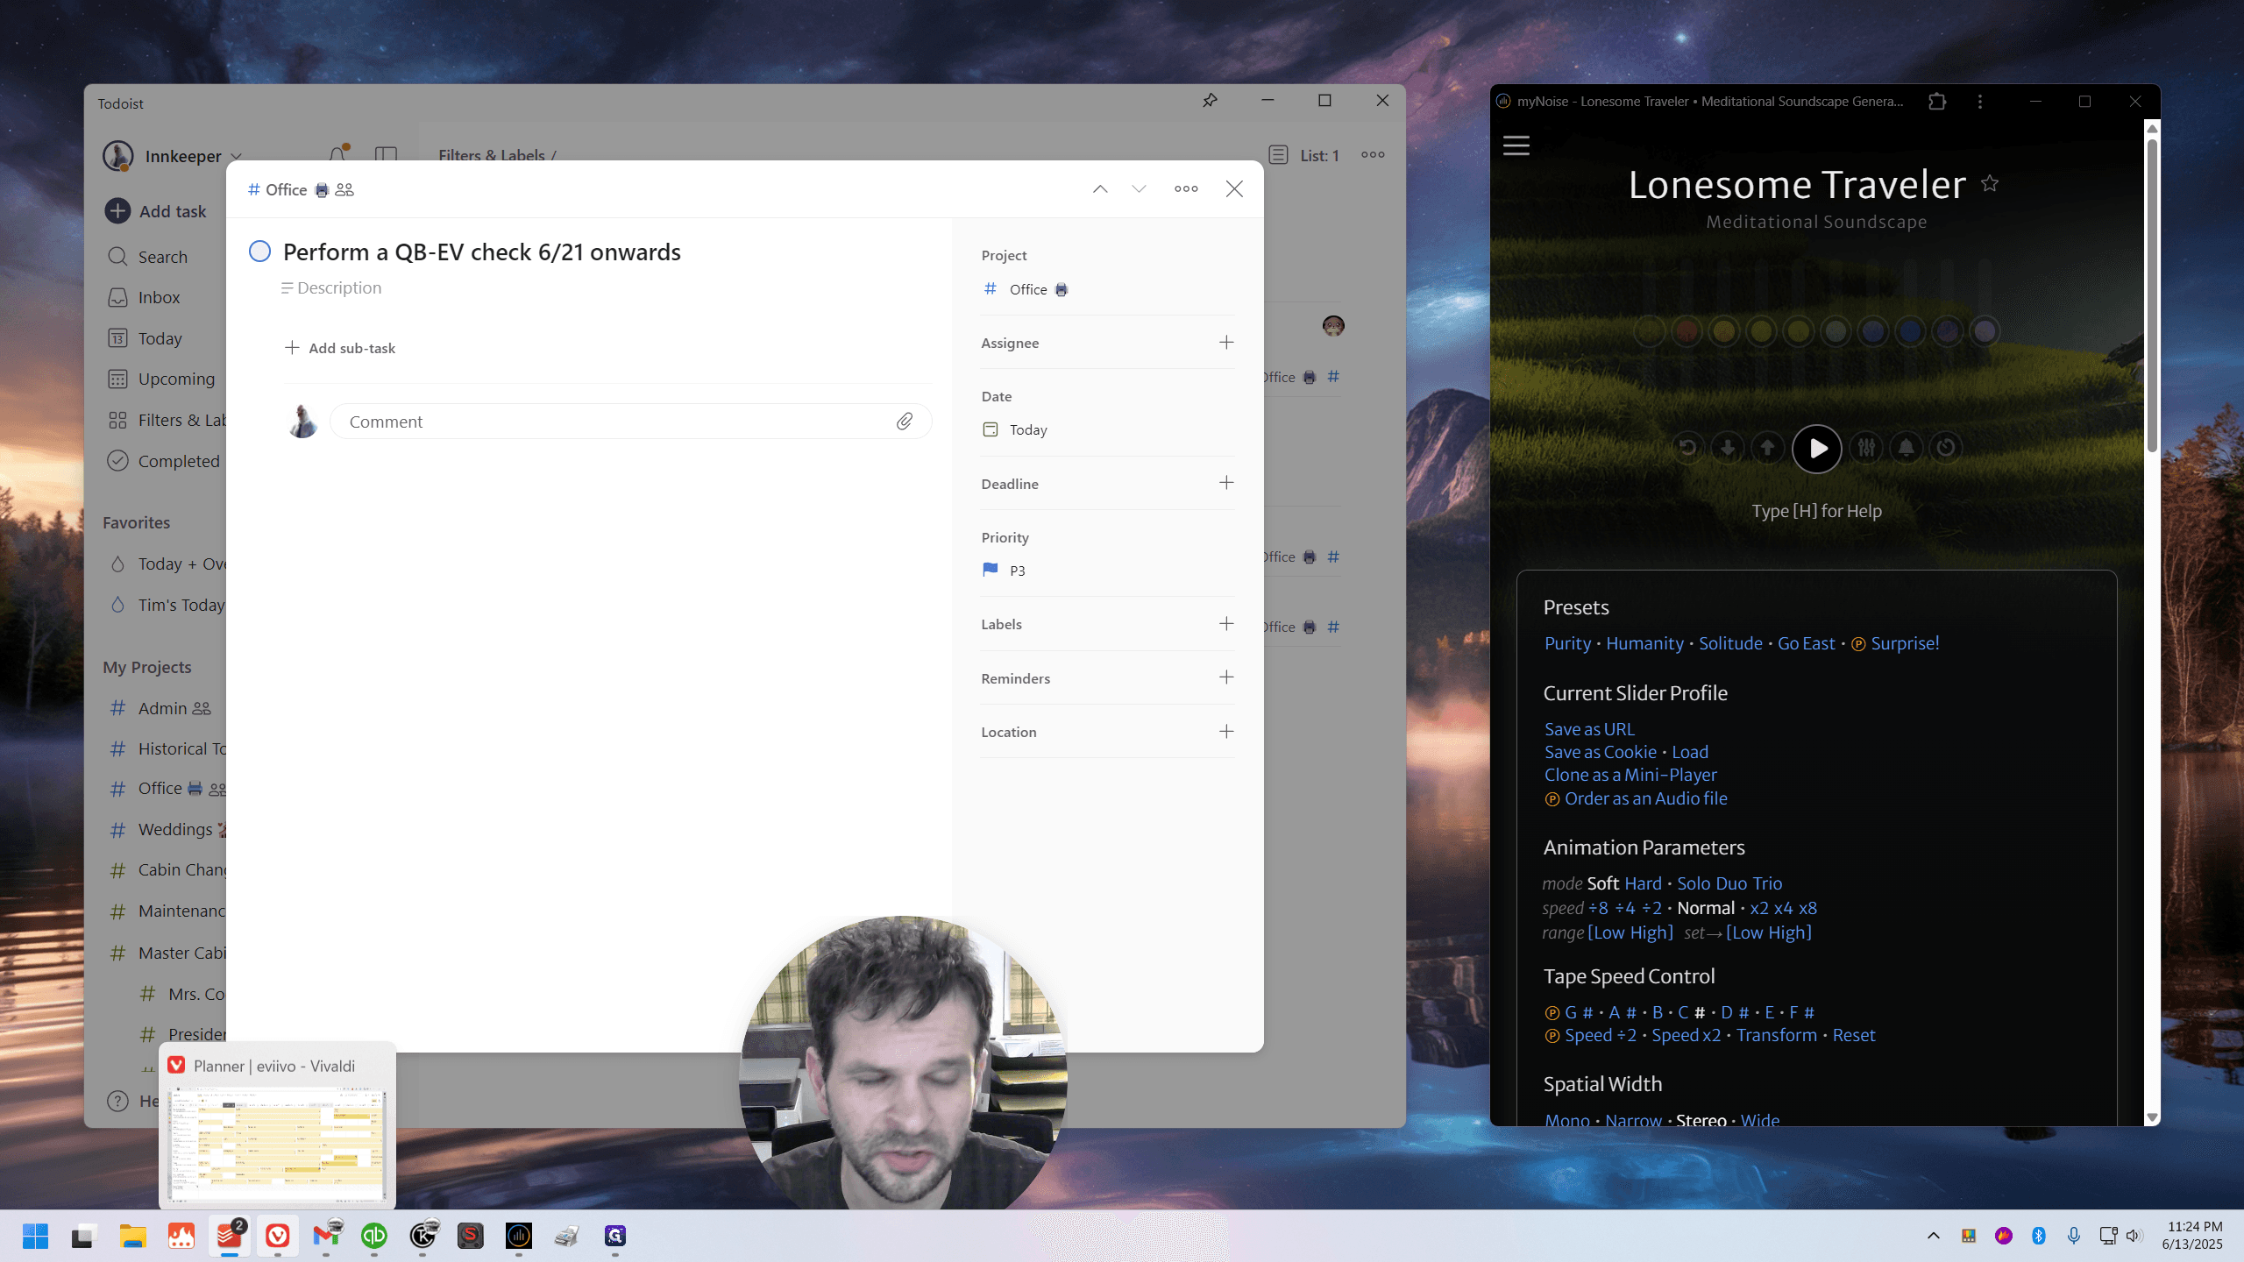2244x1262 pixels.
Task: Mark the QB-EV check task complete
Action: [259, 252]
